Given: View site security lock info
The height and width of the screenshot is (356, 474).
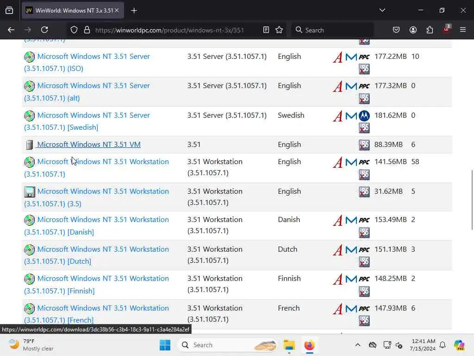Looking at the screenshot, I should tap(87, 30).
